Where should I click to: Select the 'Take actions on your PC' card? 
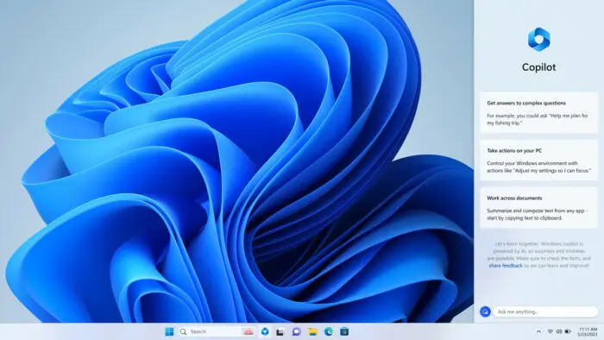point(539,161)
